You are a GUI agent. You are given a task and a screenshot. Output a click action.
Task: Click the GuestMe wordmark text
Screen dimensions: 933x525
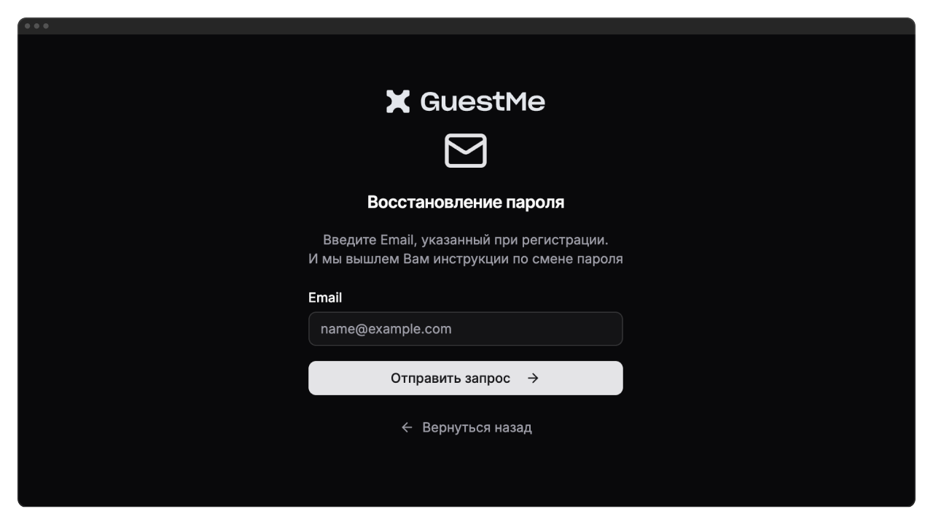(483, 101)
